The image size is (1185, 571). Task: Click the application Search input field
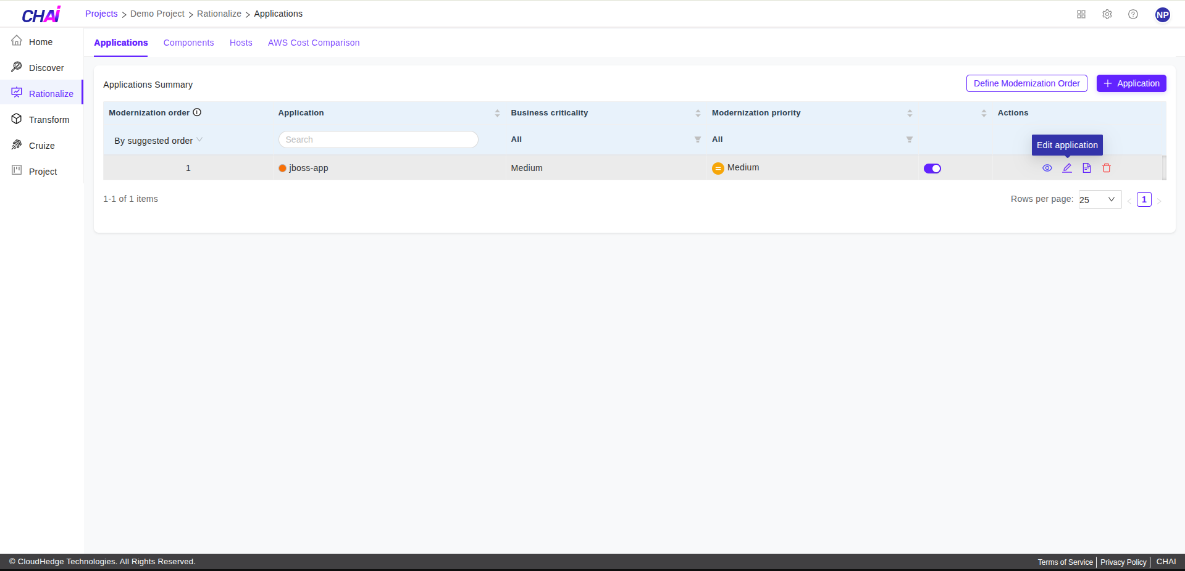click(x=378, y=140)
